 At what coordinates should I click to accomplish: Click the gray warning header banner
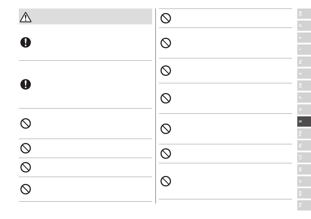(85, 16)
